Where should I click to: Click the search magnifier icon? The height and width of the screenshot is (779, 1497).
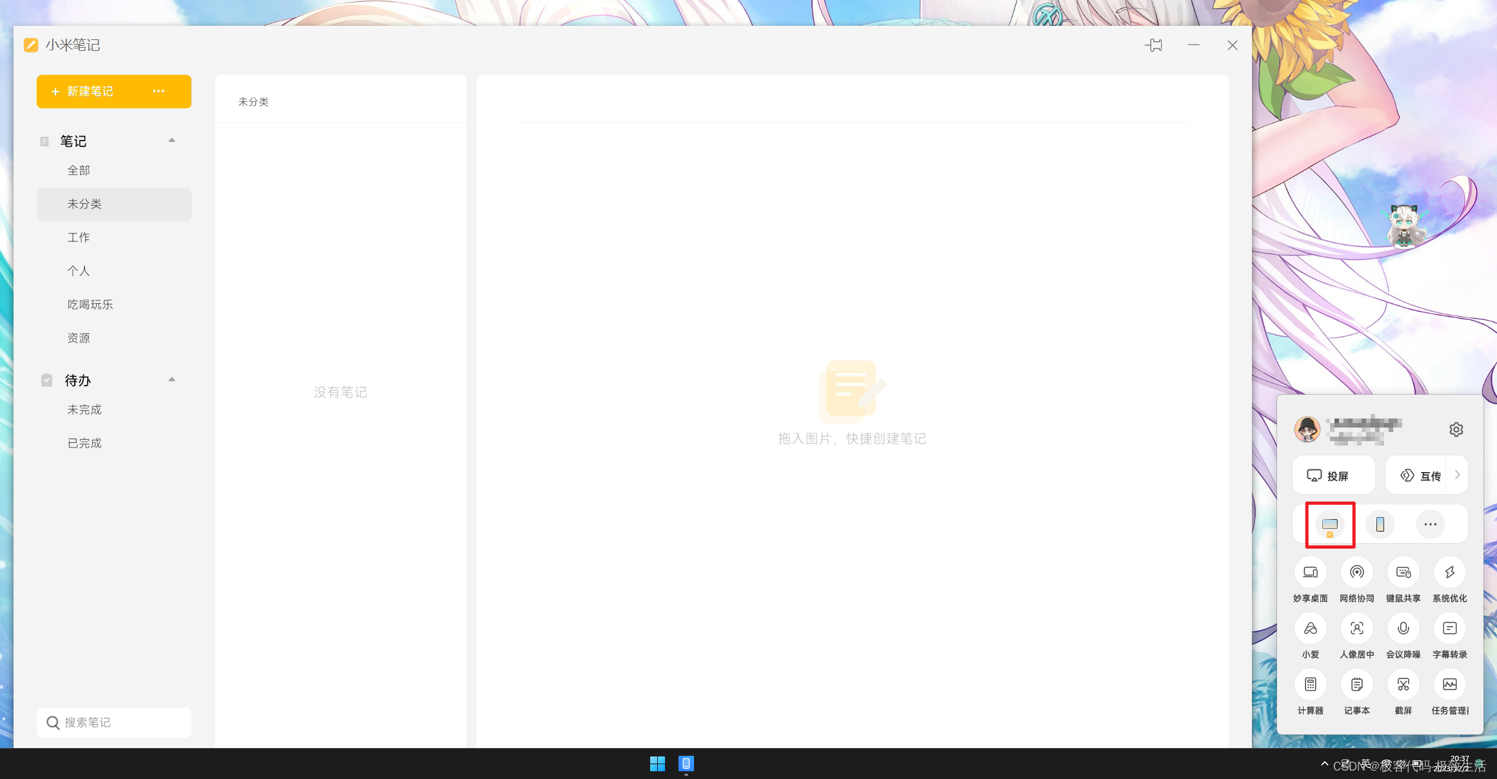pyautogui.click(x=53, y=723)
